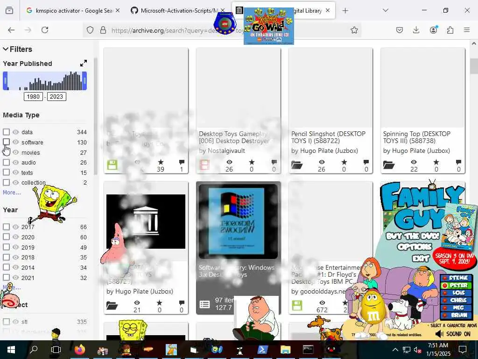Toggle the eye icon beside data

pyautogui.click(x=15, y=132)
